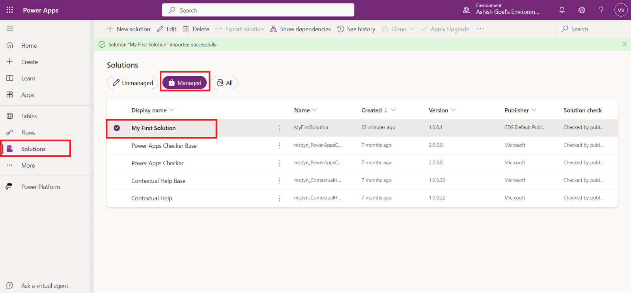The image size is (631, 293).
Task: Go to Tables in left navigation
Action: click(29, 116)
